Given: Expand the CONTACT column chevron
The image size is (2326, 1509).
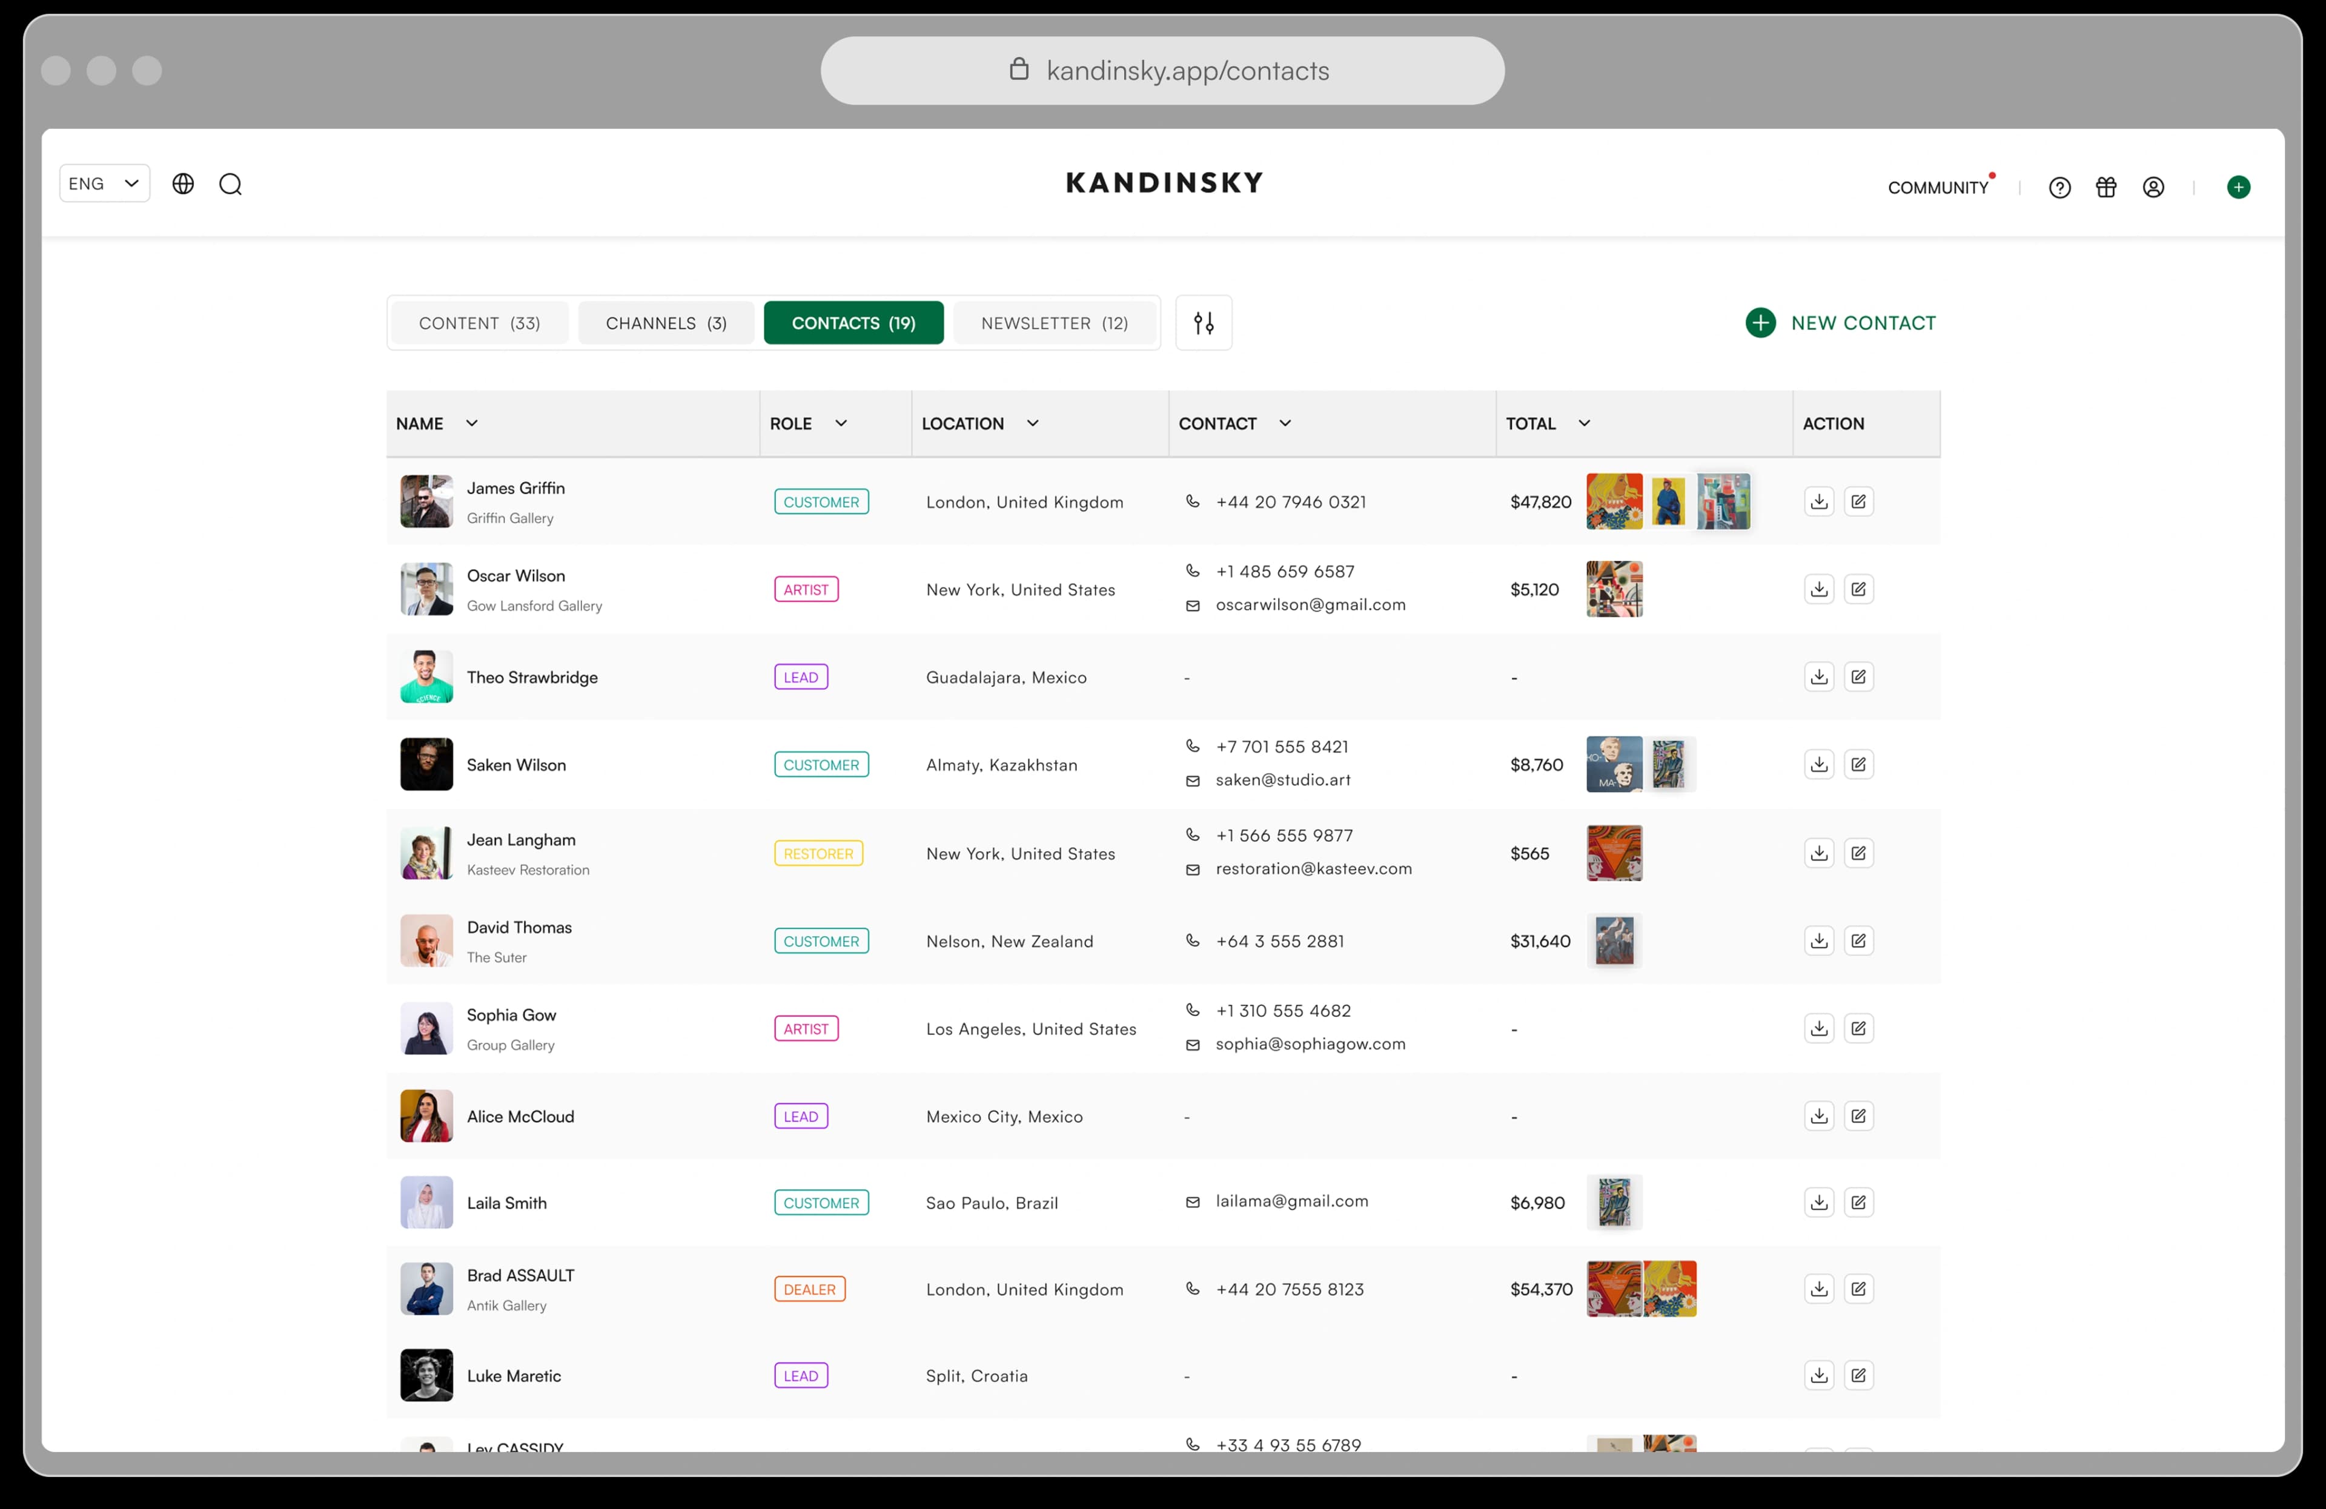Looking at the screenshot, I should 1285,423.
